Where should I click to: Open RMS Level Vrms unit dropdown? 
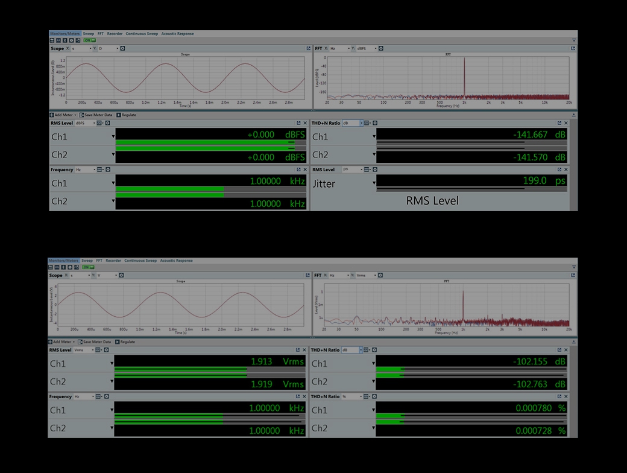pyautogui.click(x=84, y=350)
